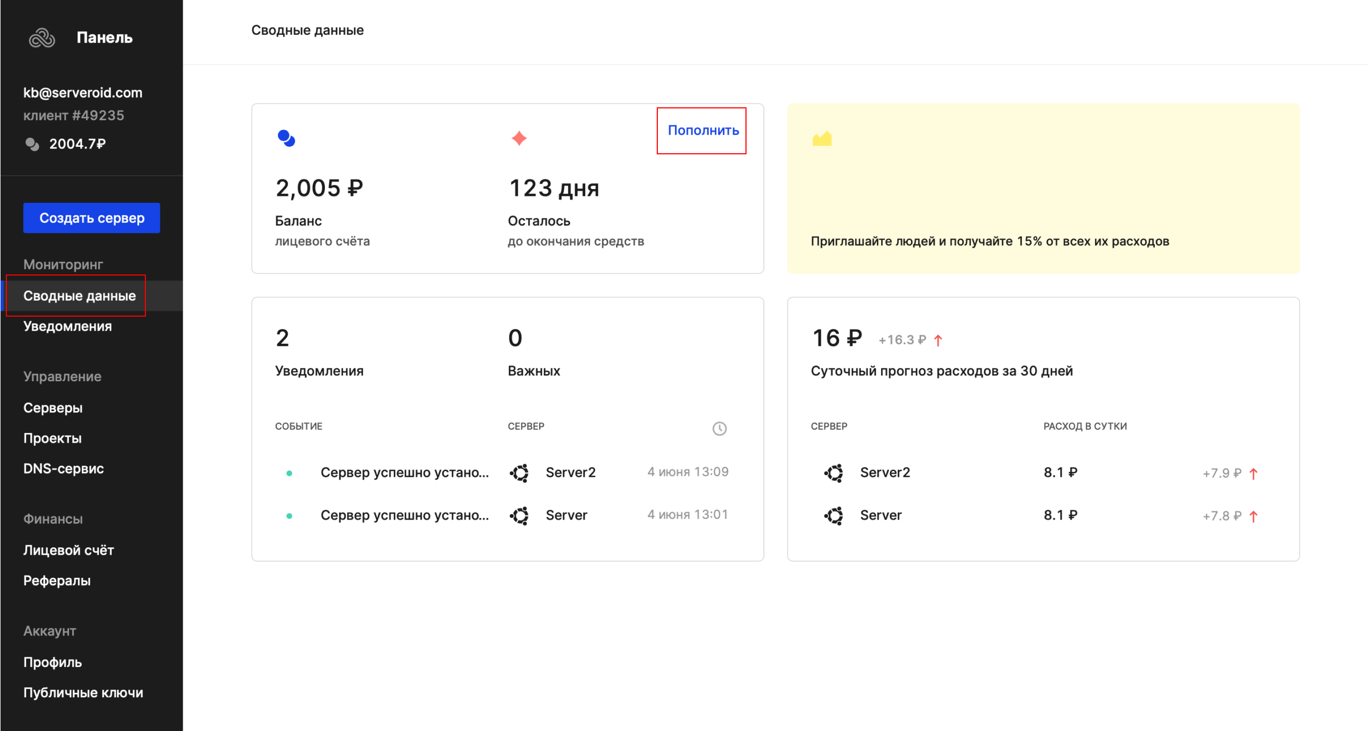Click the cloud logo next to Панель
This screenshot has height=731, width=1368.
click(42, 37)
